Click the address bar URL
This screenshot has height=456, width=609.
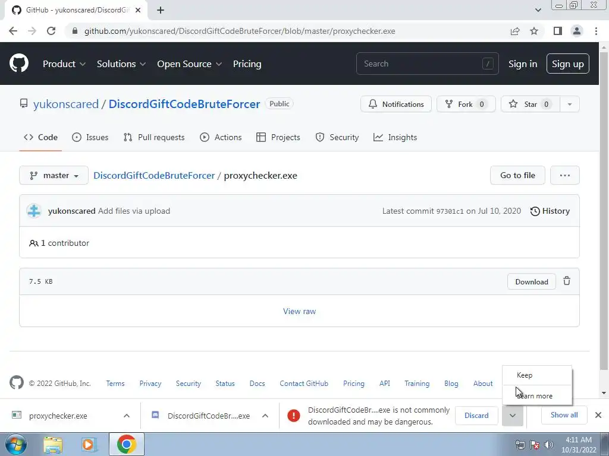point(240,31)
